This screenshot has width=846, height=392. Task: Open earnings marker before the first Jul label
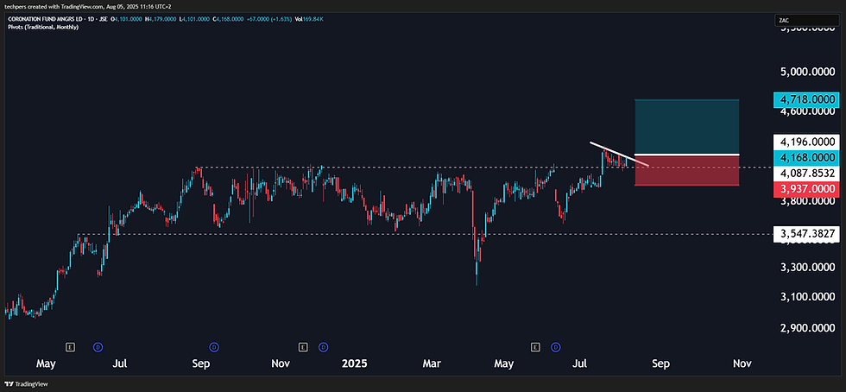(70, 346)
